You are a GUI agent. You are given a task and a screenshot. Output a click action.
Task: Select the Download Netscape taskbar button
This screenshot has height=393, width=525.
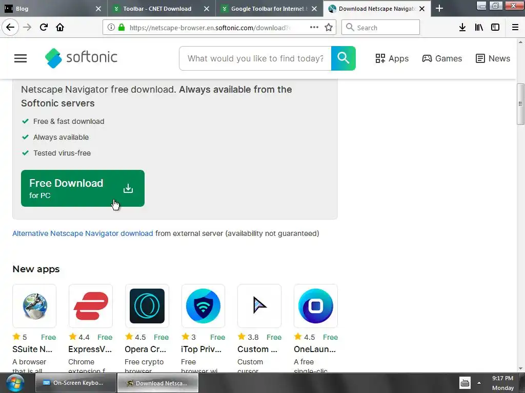pyautogui.click(x=158, y=383)
